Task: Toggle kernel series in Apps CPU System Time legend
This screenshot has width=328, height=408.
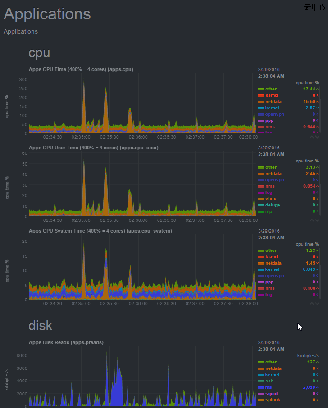Action: click(272, 269)
